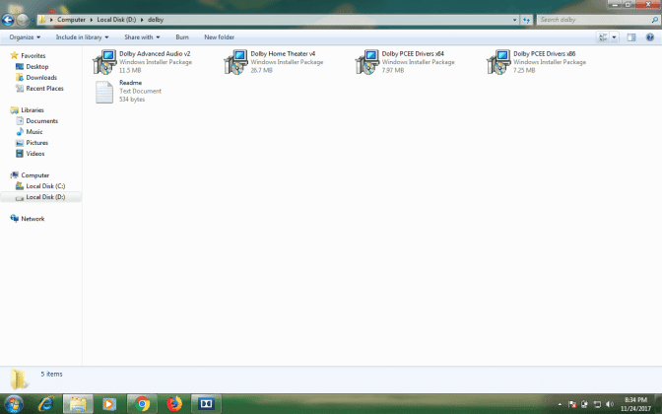The image size is (662, 414).
Task: Open Explorer Help icon
Action: point(650,37)
